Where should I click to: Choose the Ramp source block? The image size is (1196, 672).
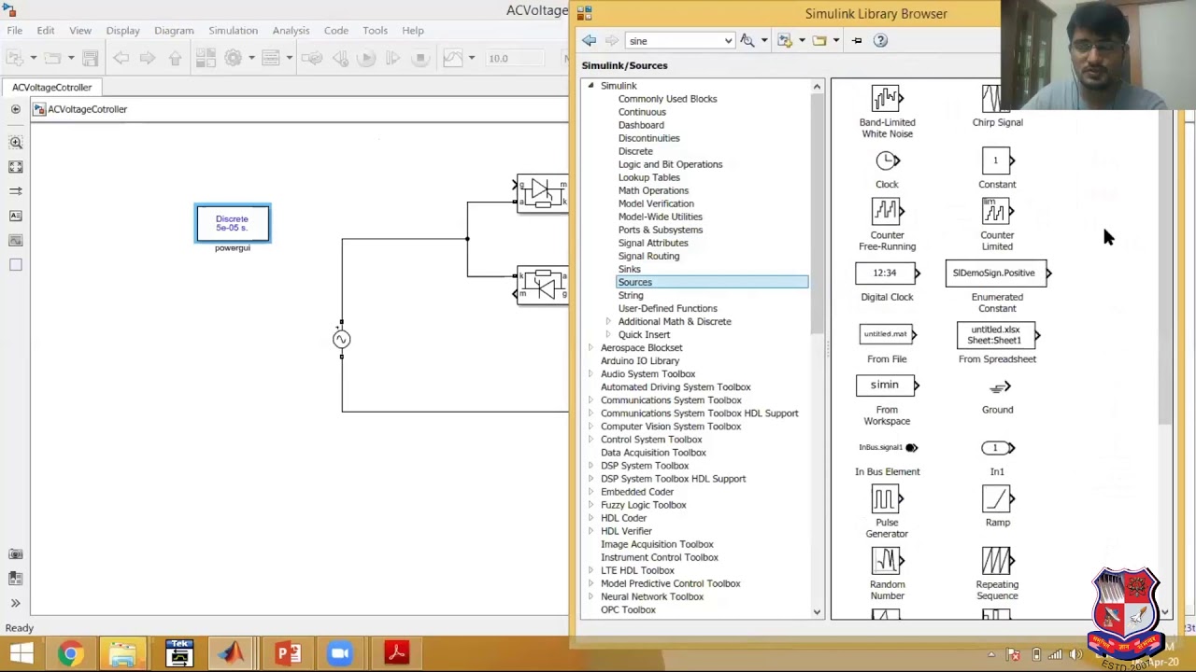[996, 499]
